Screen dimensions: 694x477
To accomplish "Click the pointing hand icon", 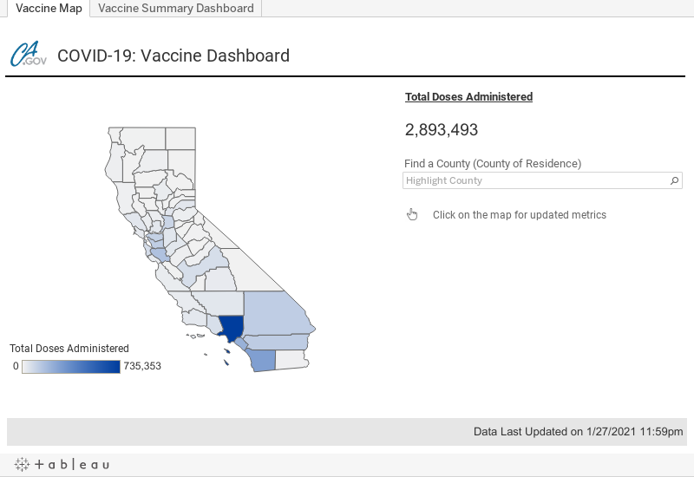I will [412, 215].
